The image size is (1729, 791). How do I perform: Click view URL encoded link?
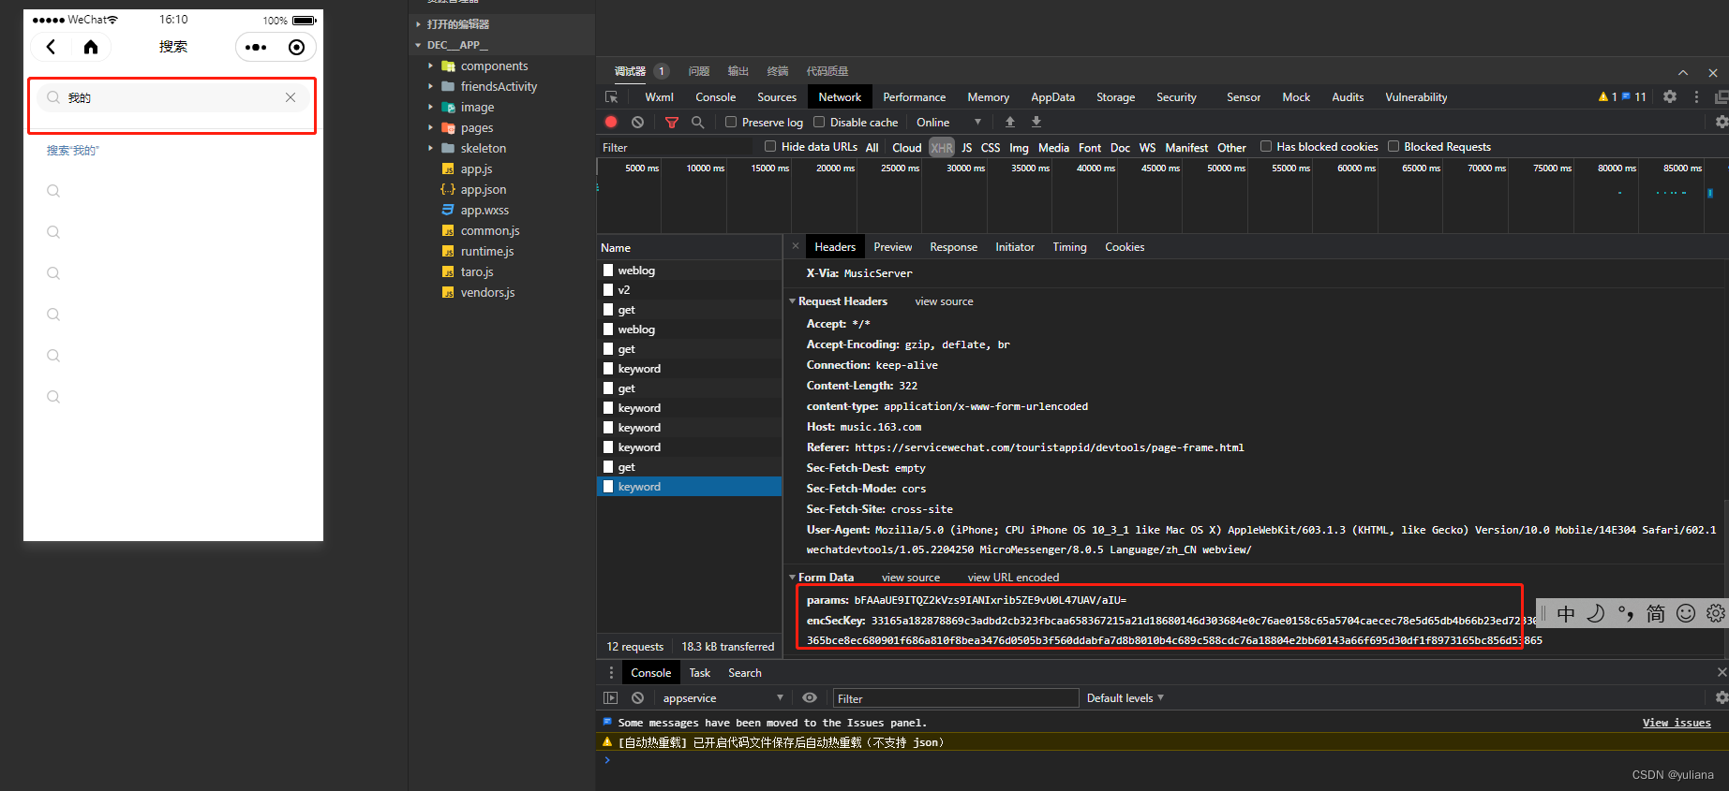click(x=1013, y=578)
